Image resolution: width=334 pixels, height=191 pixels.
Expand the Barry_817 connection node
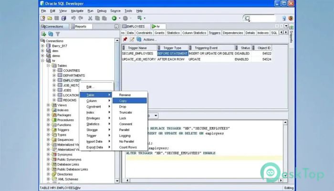point(42,46)
